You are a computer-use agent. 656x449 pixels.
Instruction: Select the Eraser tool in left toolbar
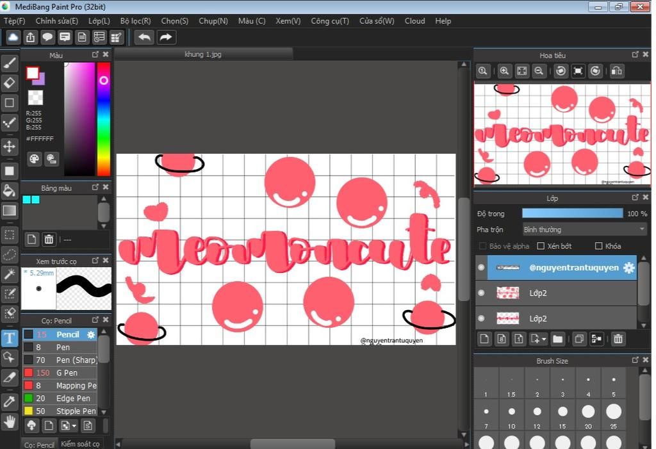[10, 83]
